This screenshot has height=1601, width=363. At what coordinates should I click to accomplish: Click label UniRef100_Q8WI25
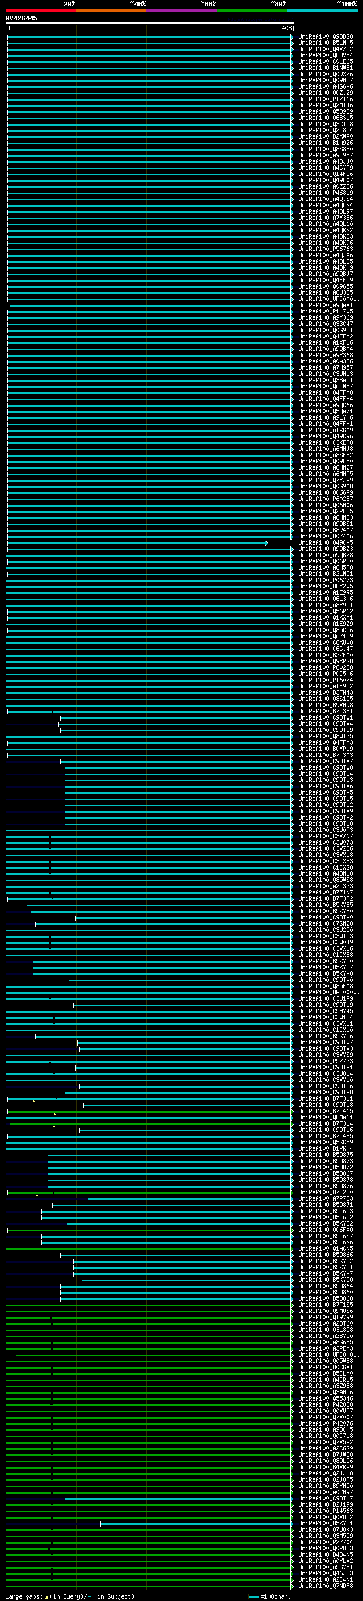pos(326,737)
